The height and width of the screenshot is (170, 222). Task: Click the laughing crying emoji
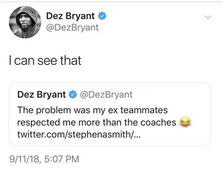[185, 122]
